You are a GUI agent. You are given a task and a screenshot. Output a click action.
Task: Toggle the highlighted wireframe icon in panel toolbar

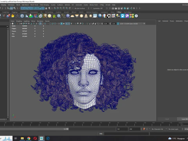(40, 23)
